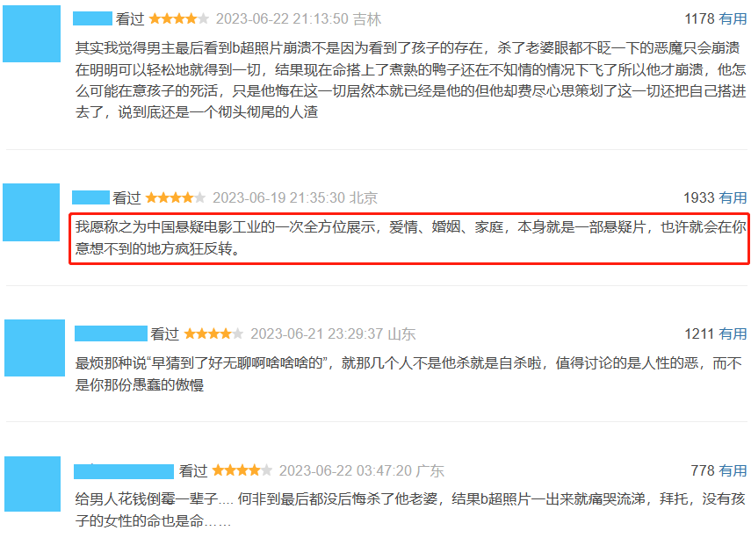The height and width of the screenshot is (552, 751).
Task: Click the star rating on the 北京 review
Action: [176, 197]
